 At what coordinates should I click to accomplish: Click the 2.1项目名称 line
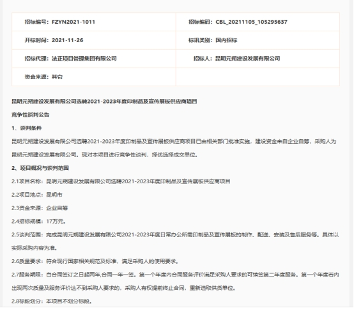[121, 181]
